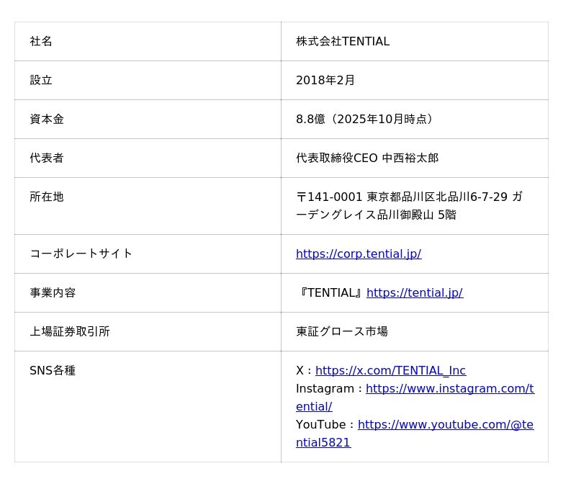Viewport: 576px width, 484px height.
Task: Click the 所在地 label cell
Action: coord(47,197)
